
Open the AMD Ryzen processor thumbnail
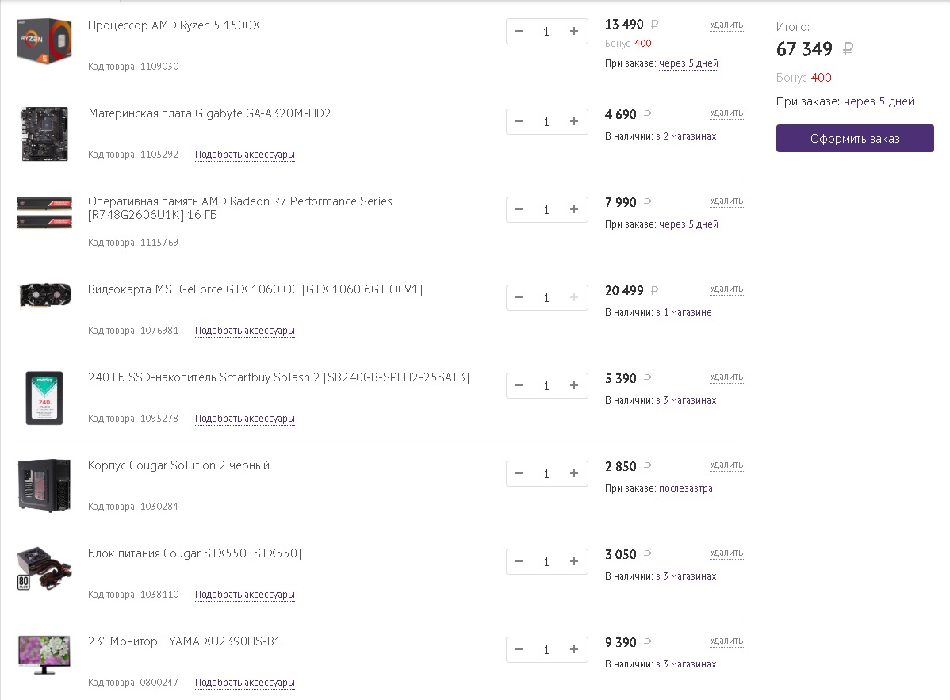[44, 41]
